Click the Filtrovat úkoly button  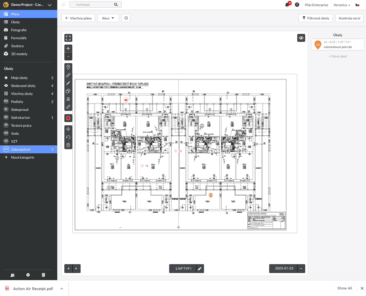point(316,18)
